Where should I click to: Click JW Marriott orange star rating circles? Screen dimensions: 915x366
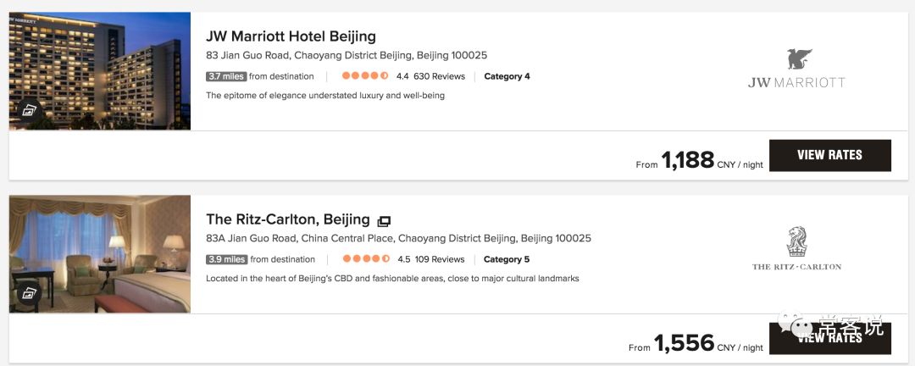(365, 76)
